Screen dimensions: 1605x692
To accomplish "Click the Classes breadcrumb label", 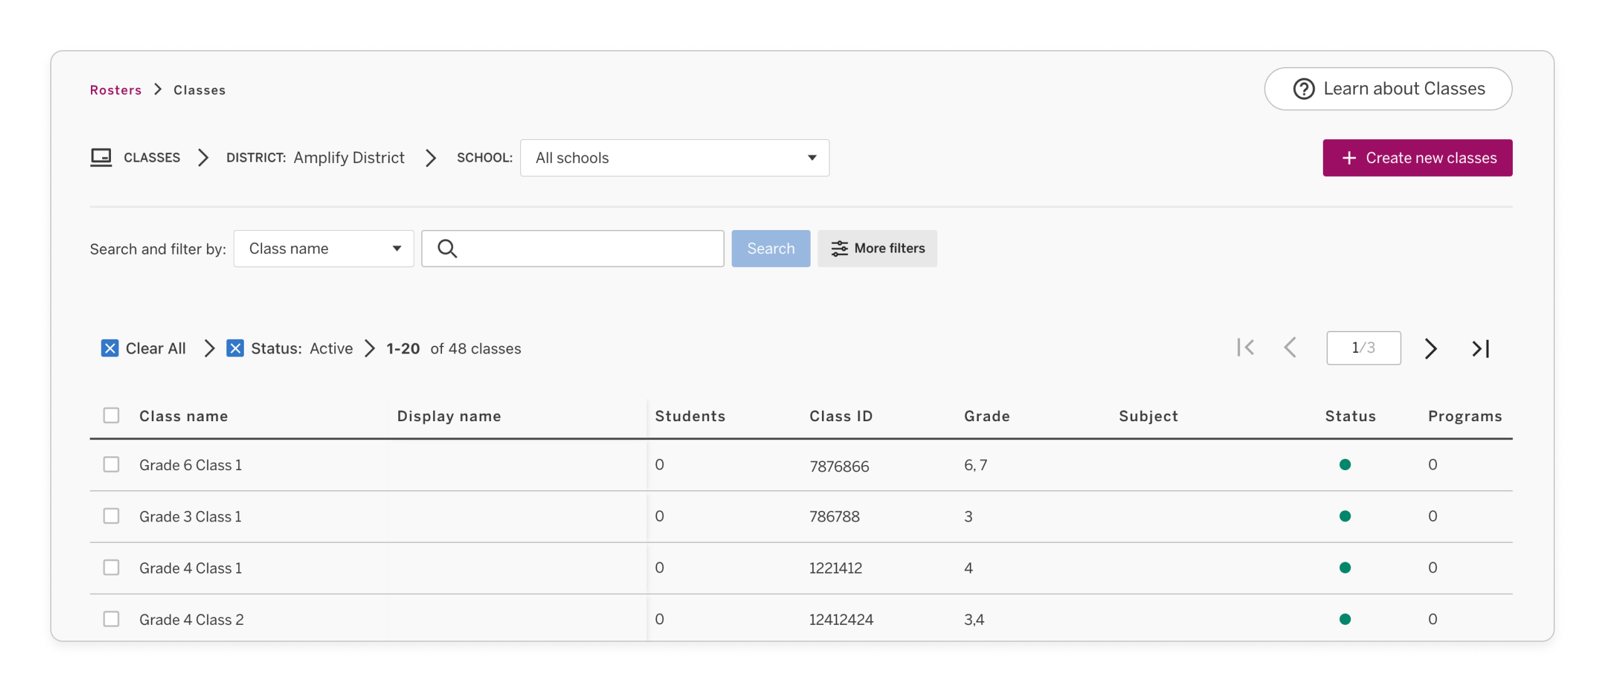I will click(199, 90).
